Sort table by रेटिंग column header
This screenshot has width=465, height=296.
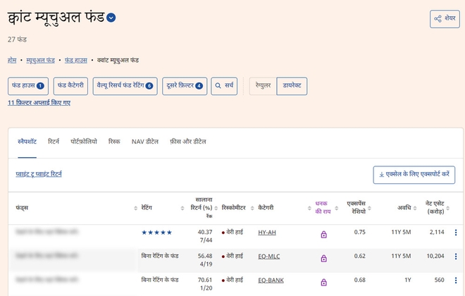[152, 208]
